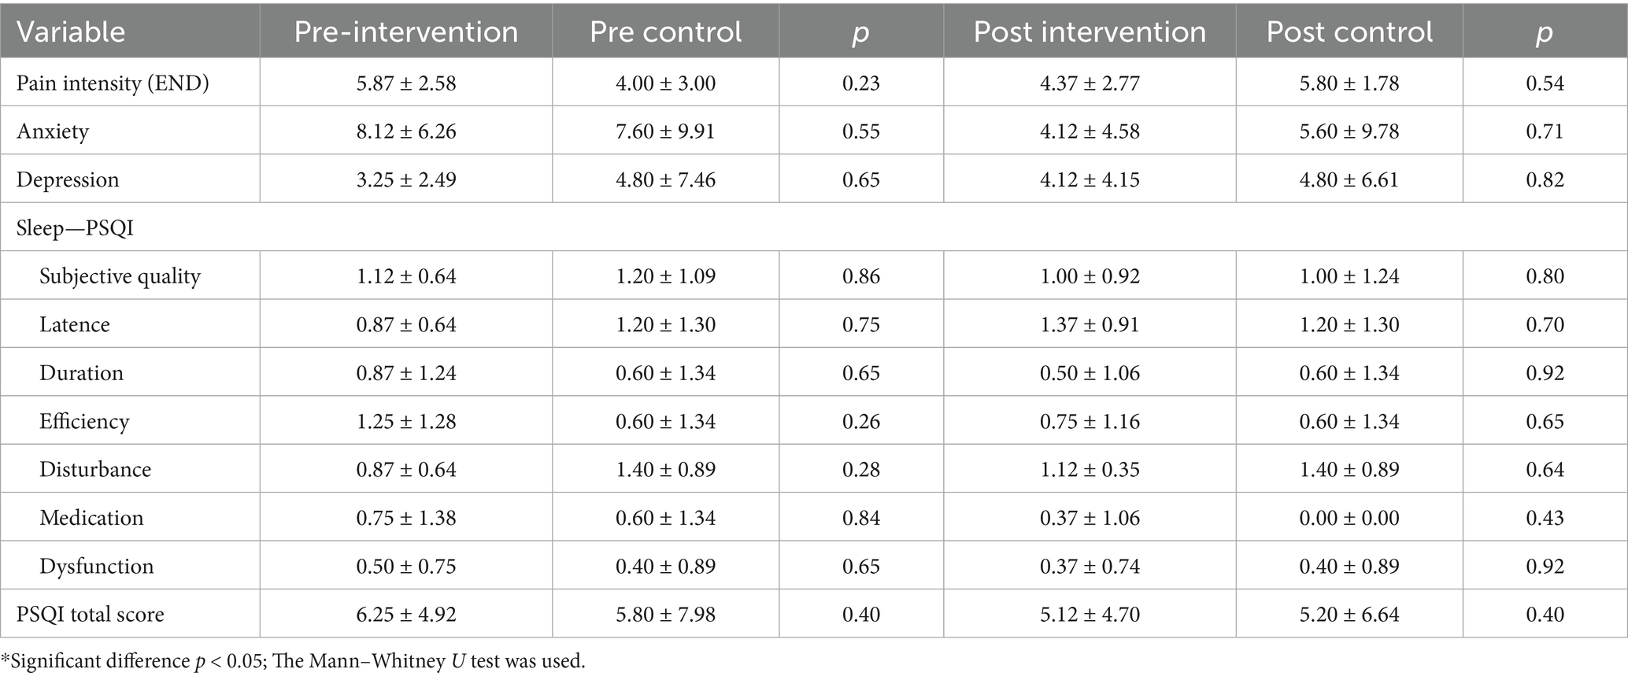Select the Pain intensity (END) row label
Screen dimensions: 1628x680
click(113, 83)
